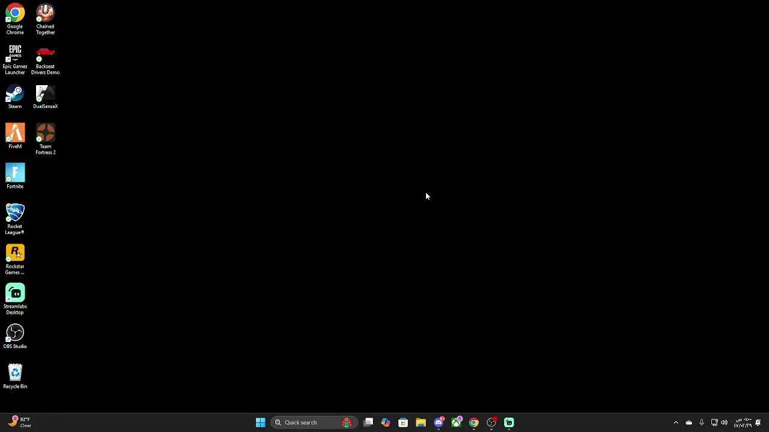Select the Chained Together desktop icon

[45, 19]
